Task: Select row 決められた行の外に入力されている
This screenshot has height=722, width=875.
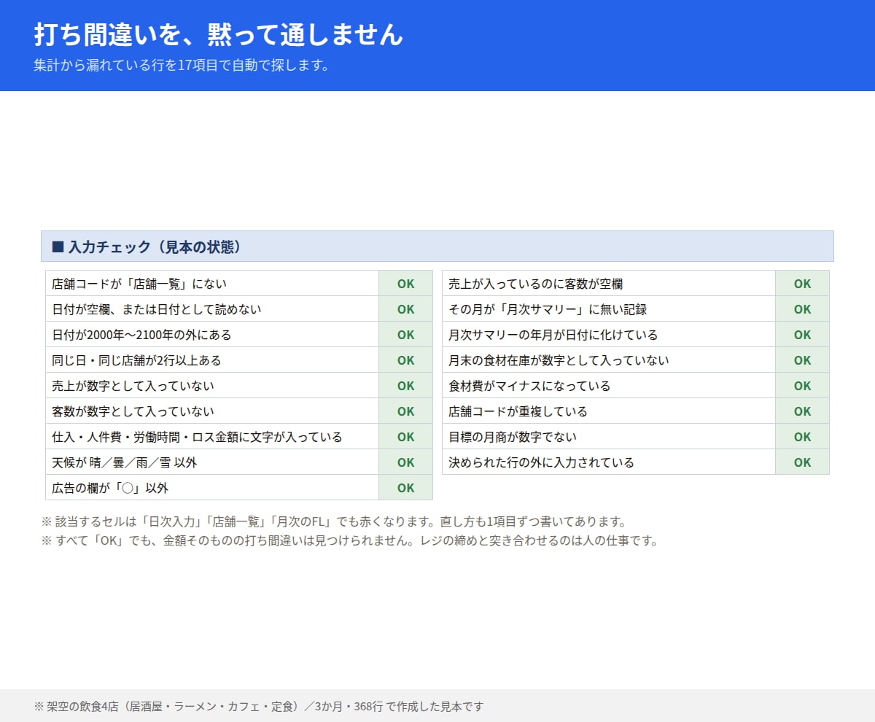Action: (x=636, y=462)
